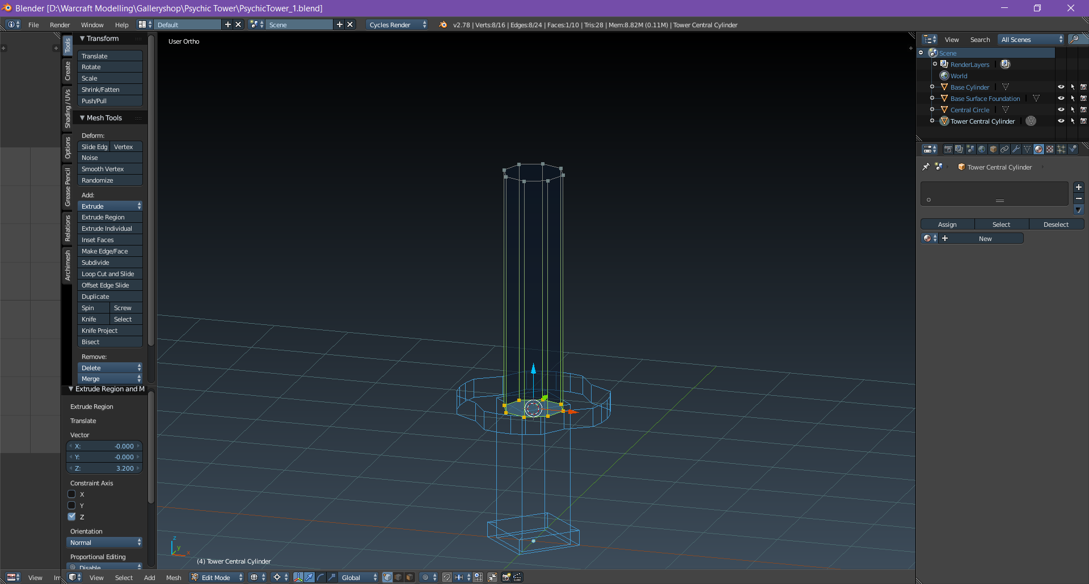This screenshot has width=1089, height=584.
Task: Open the File menu
Action: tap(33, 24)
